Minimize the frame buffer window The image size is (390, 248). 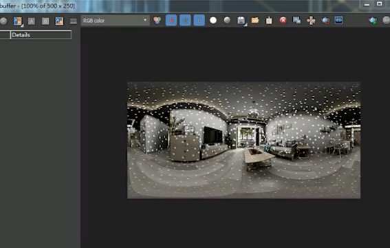point(367,5)
